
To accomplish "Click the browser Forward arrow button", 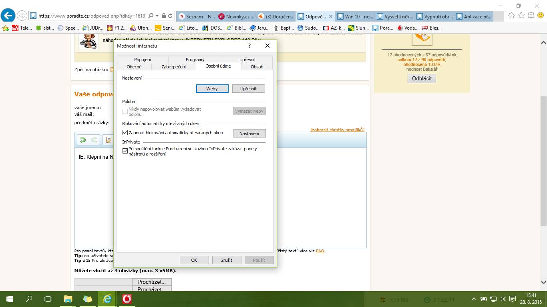I will 22,16.
